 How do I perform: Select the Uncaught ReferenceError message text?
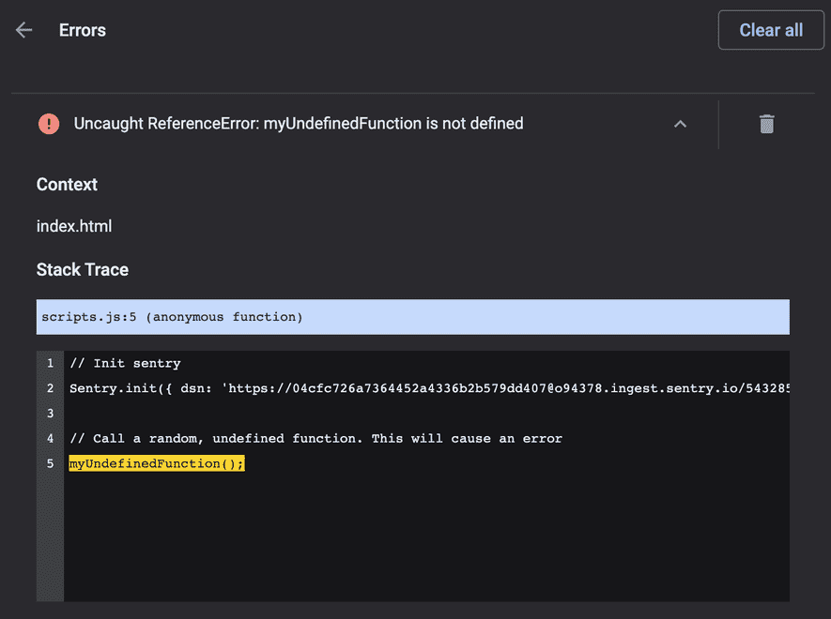[299, 123]
